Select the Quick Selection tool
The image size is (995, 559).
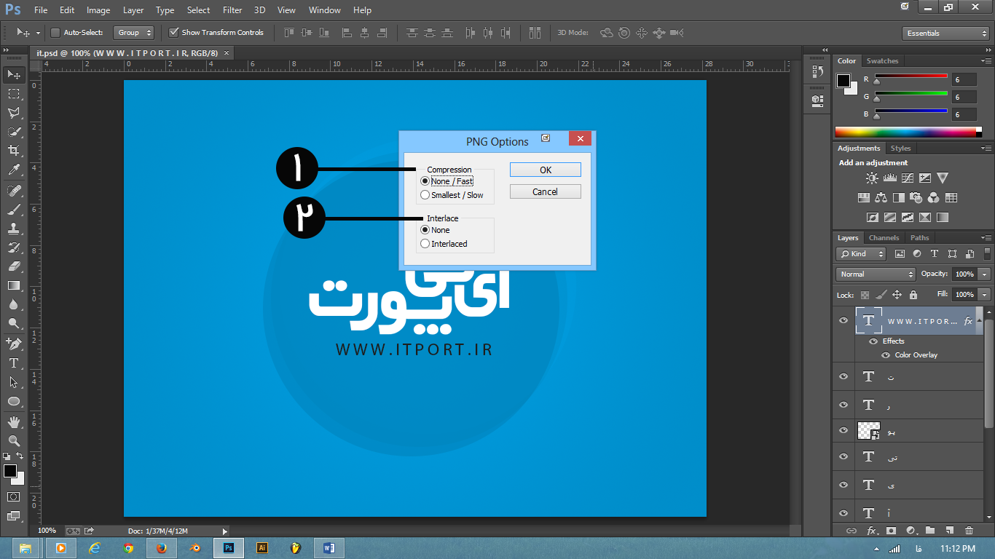14,132
